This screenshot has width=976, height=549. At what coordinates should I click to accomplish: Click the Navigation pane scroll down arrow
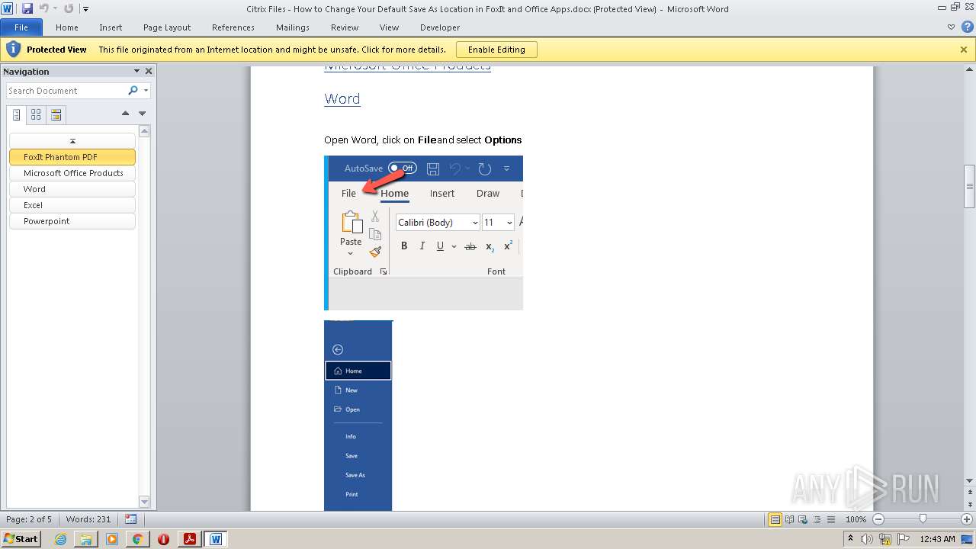(144, 501)
